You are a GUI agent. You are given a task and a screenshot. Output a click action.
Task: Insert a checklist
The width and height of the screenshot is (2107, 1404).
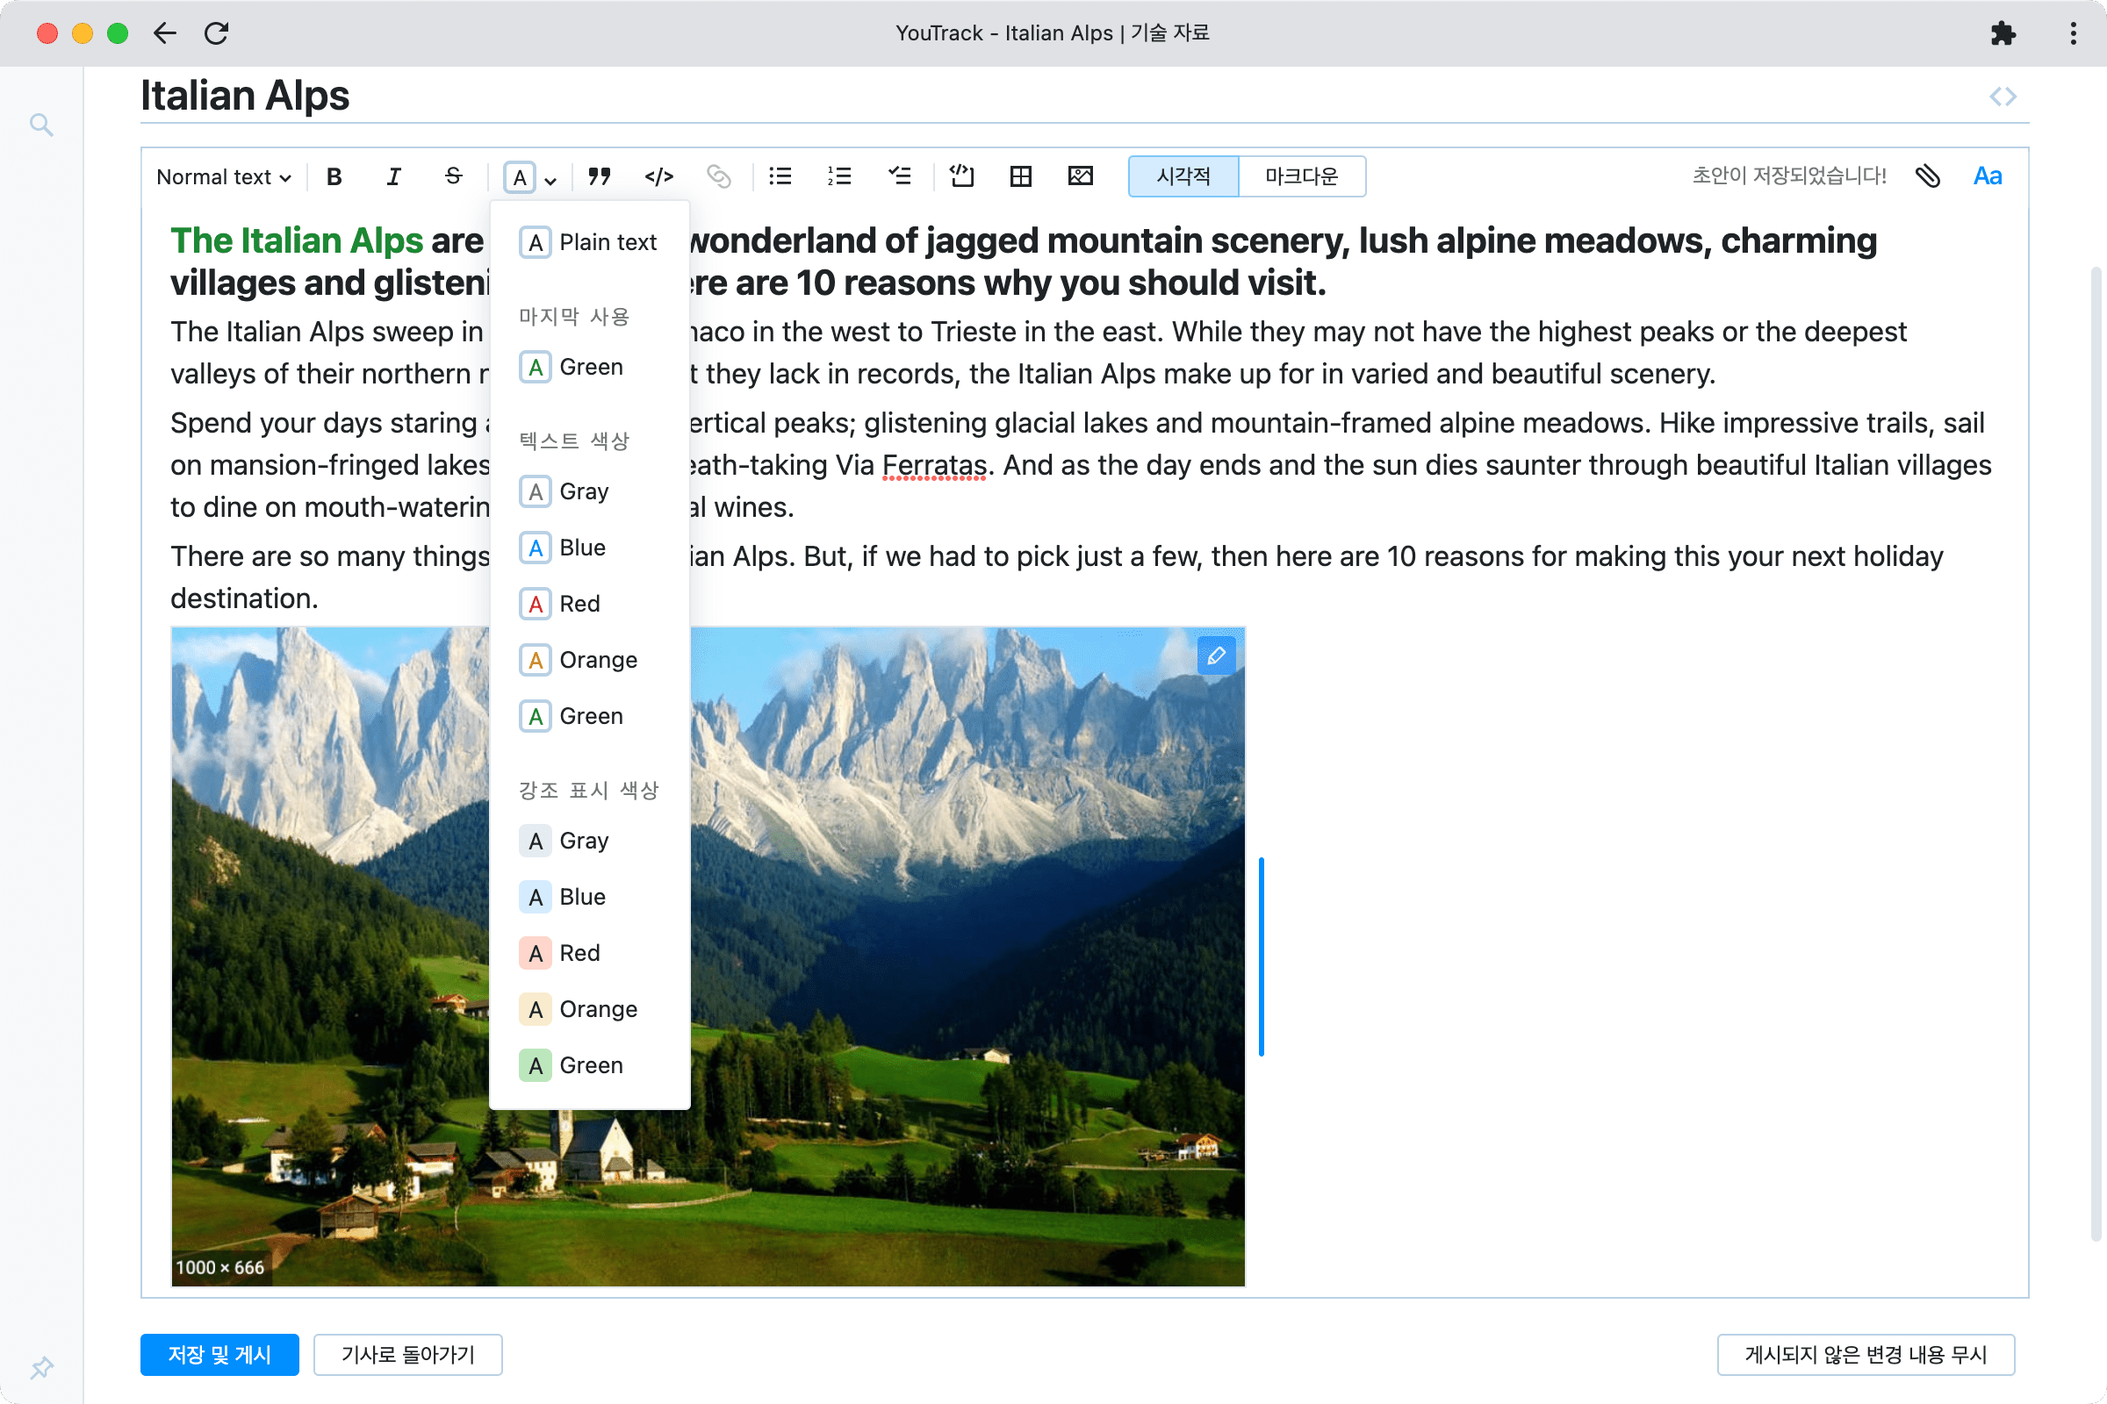(x=899, y=176)
